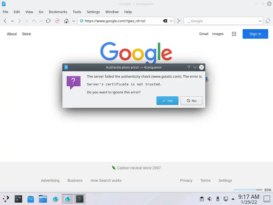Open the KDE application launcher
This screenshot has height=205, width=273.
(x=6, y=199)
